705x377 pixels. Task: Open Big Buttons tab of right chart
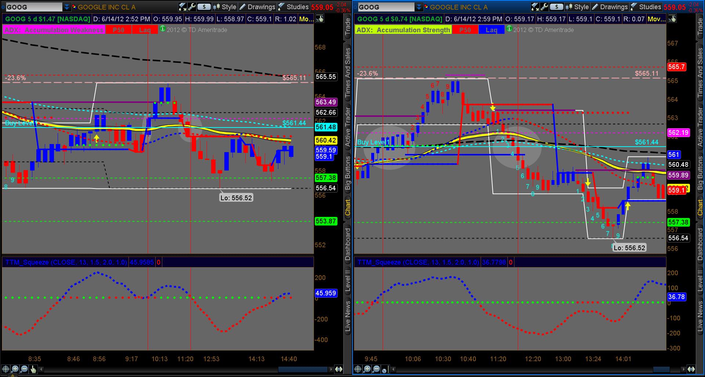pyautogui.click(x=700, y=173)
